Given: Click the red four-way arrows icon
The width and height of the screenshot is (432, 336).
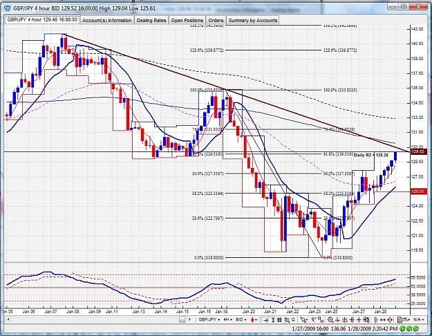Looking at the screenshot, I should pos(390,319).
